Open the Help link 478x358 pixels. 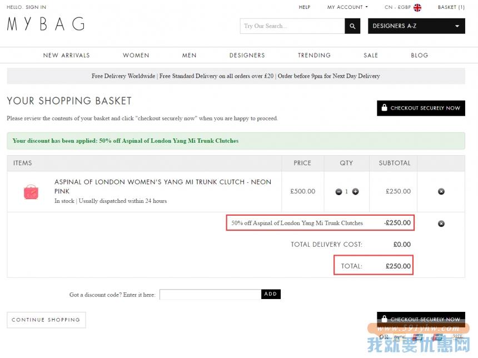click(x=304, y=7)
